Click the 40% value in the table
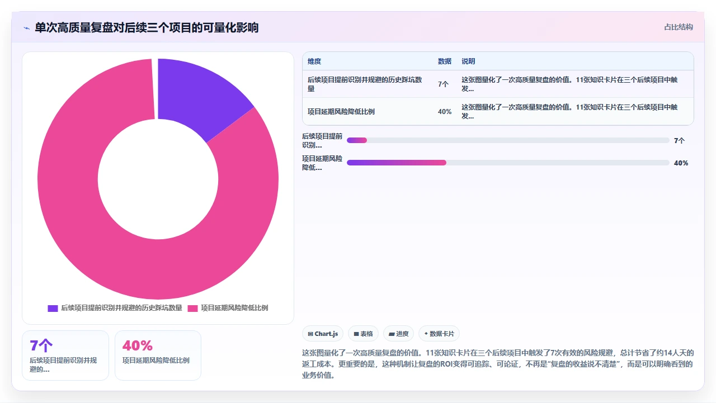The width and height of the screenshot is (716, 403). (445, 111)
